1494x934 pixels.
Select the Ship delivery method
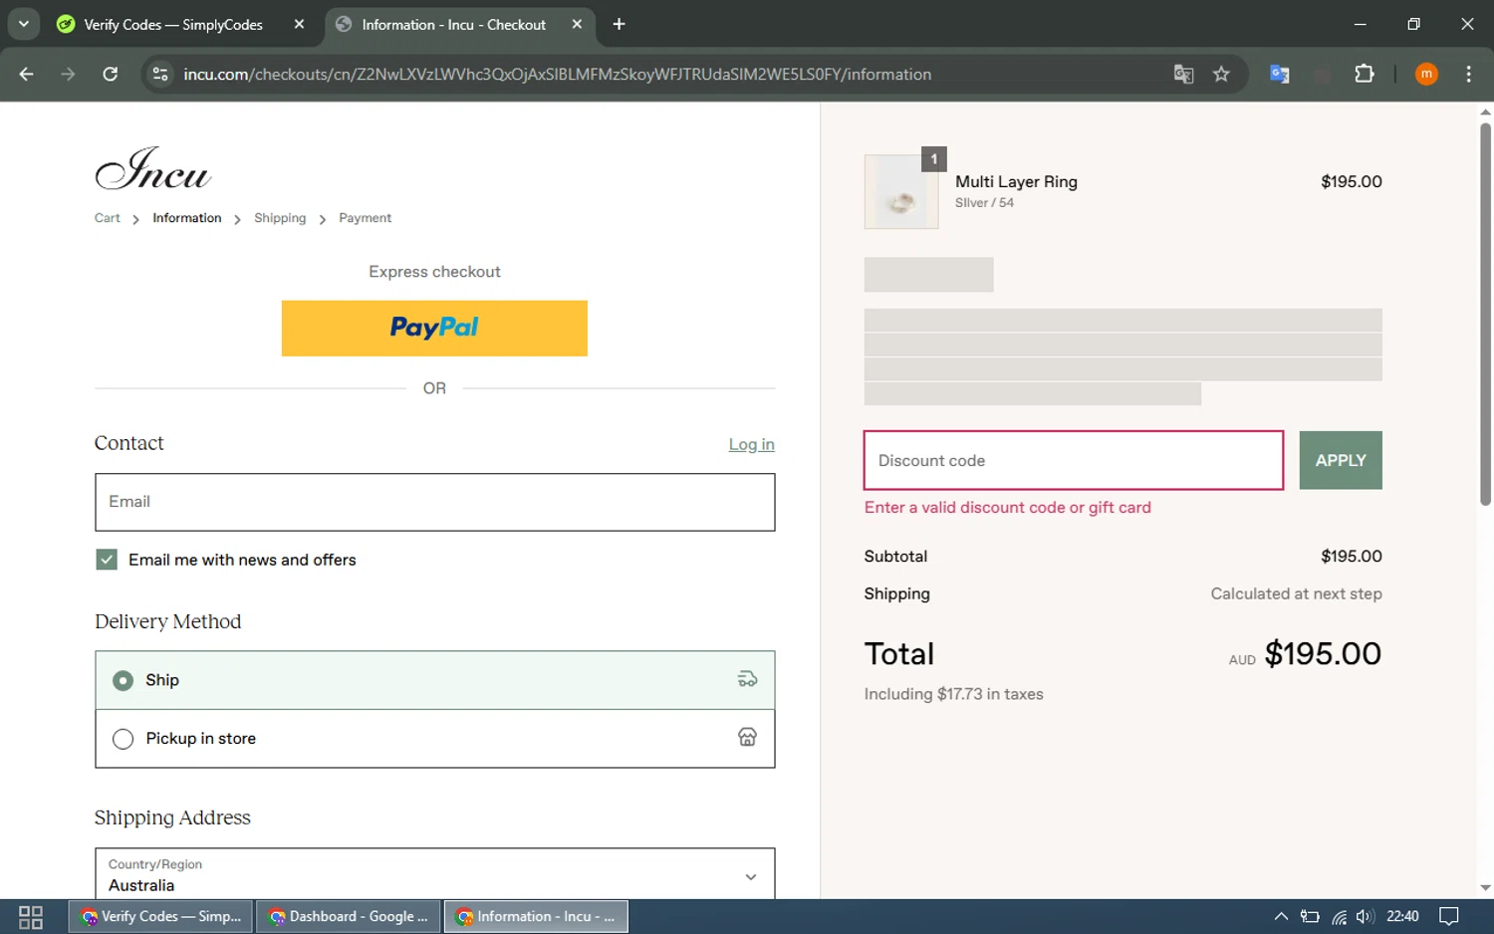434,680
